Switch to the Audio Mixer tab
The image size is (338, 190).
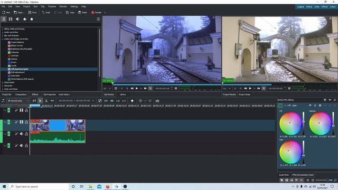284,175
